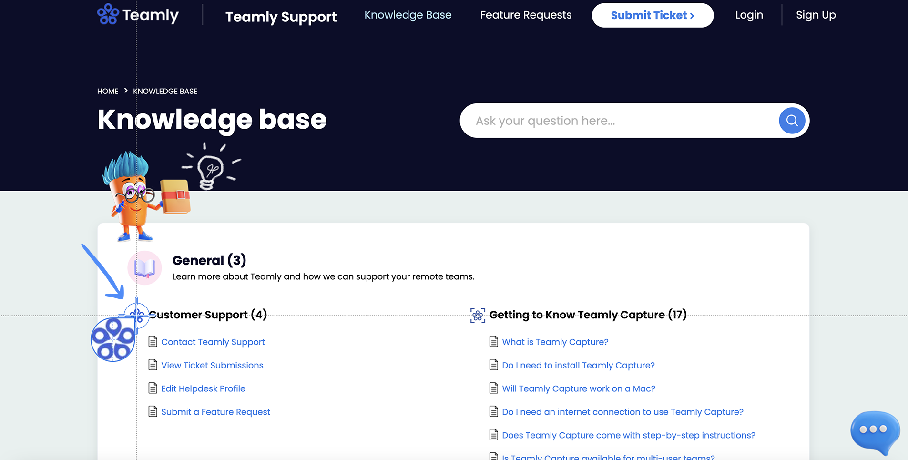908x460 pixels.
Task: Click document icon beside internet connection article
Action: [x=494, y=411]
